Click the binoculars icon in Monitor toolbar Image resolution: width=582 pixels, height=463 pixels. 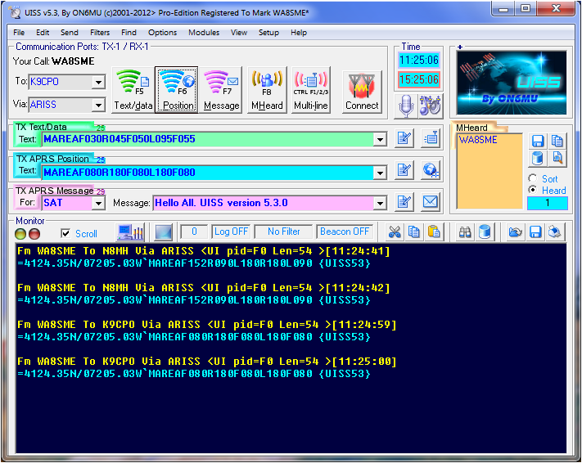[x=465, y=232]
